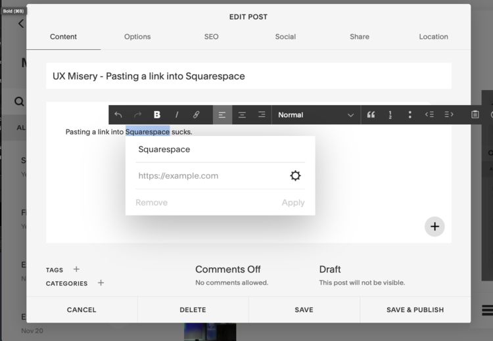Click the DELETE button
493x341 pixels.
pyautogui.click(x=193, y=309)
